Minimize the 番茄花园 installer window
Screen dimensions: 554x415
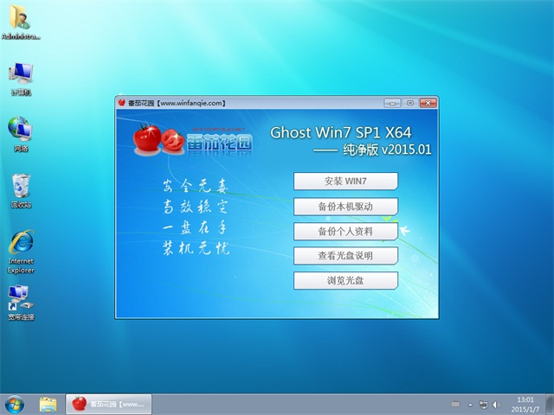(x=394, y=103)
